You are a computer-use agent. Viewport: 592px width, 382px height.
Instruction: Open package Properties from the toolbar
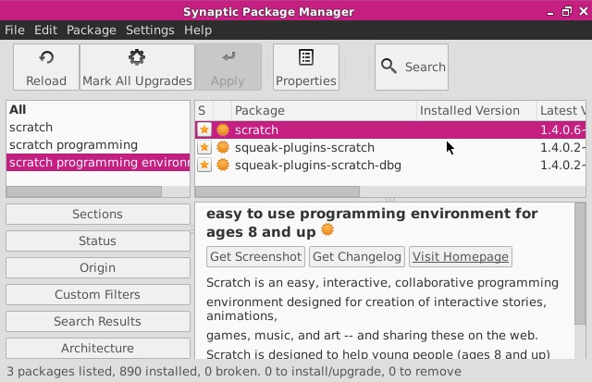[x=305, y=58]
